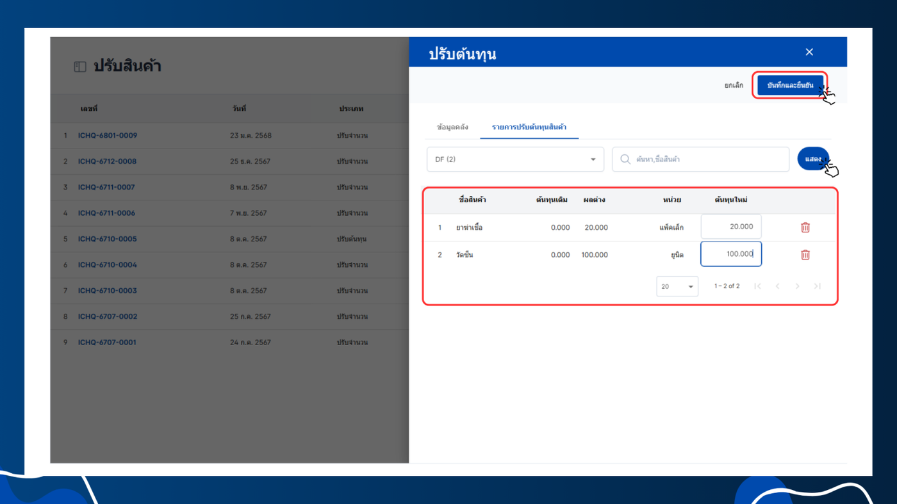
Task: Click the บันทึกและยืนยัน button
Action: (x=790, y=85)
